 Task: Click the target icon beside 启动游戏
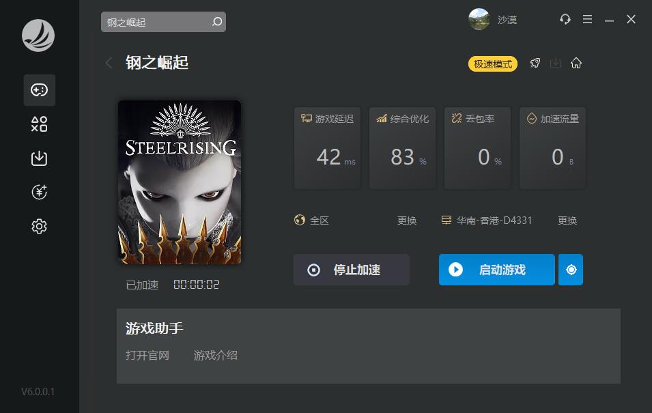click(x=571, y=270)
